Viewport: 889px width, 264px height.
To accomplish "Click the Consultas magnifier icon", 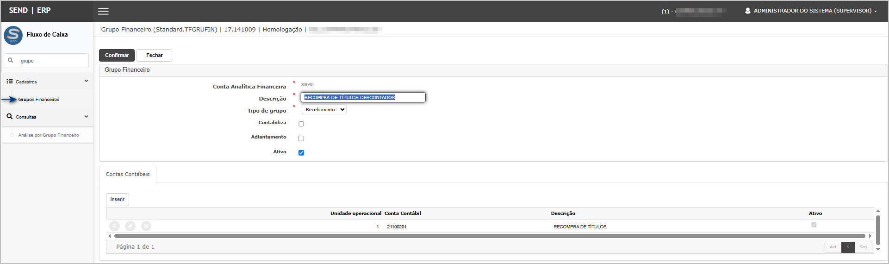I will (x=10, y=116).
